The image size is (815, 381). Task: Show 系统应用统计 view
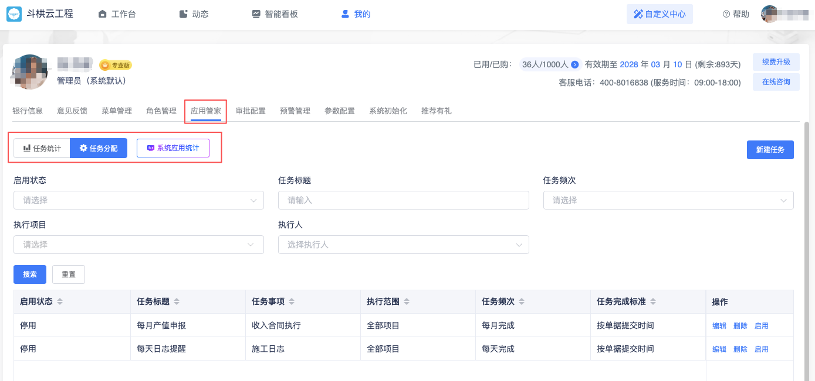pos(173,149)
